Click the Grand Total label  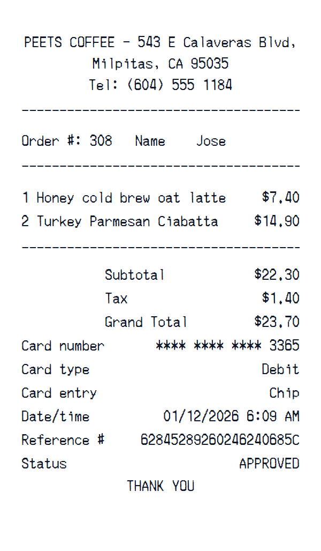146,322
